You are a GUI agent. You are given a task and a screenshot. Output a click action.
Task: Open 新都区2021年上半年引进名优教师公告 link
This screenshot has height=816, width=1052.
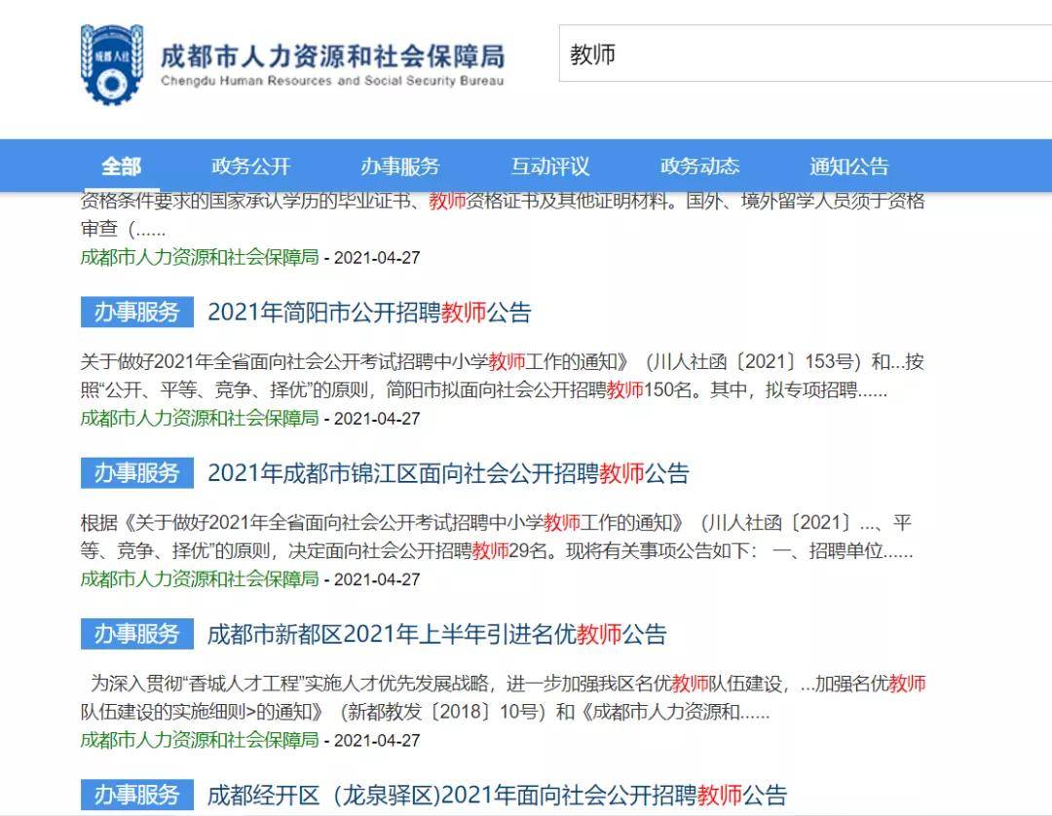tap(436, 635)
